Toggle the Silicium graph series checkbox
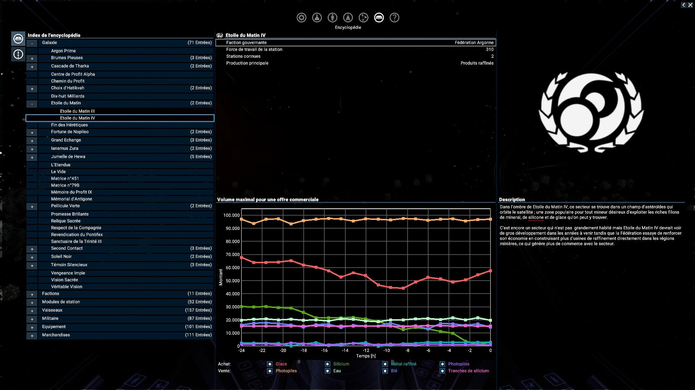Viewport: 695px width, 390px height. pyautogui.click(x=327, y=364)
